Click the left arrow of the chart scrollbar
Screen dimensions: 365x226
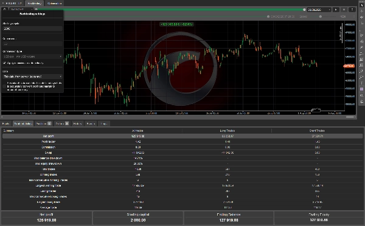[2, 117]
